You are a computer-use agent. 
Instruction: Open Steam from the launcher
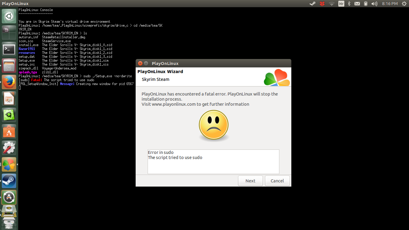coord(9,181)
